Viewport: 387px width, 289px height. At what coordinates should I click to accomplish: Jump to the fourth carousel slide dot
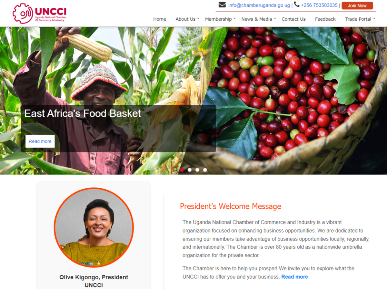pyautogui.click(x=205, y=170)
